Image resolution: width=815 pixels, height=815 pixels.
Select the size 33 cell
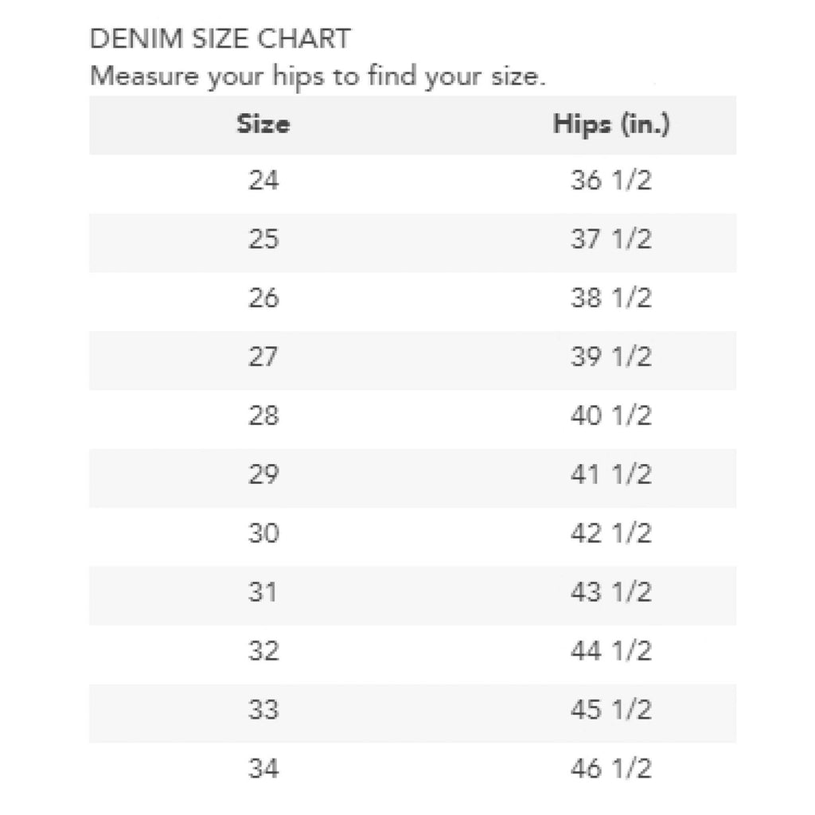(x=263, y=710)
